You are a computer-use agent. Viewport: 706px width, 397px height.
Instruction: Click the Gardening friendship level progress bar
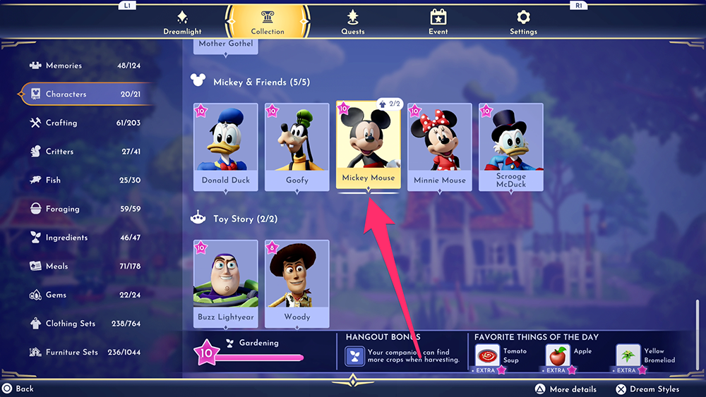(x=258, y=358)
